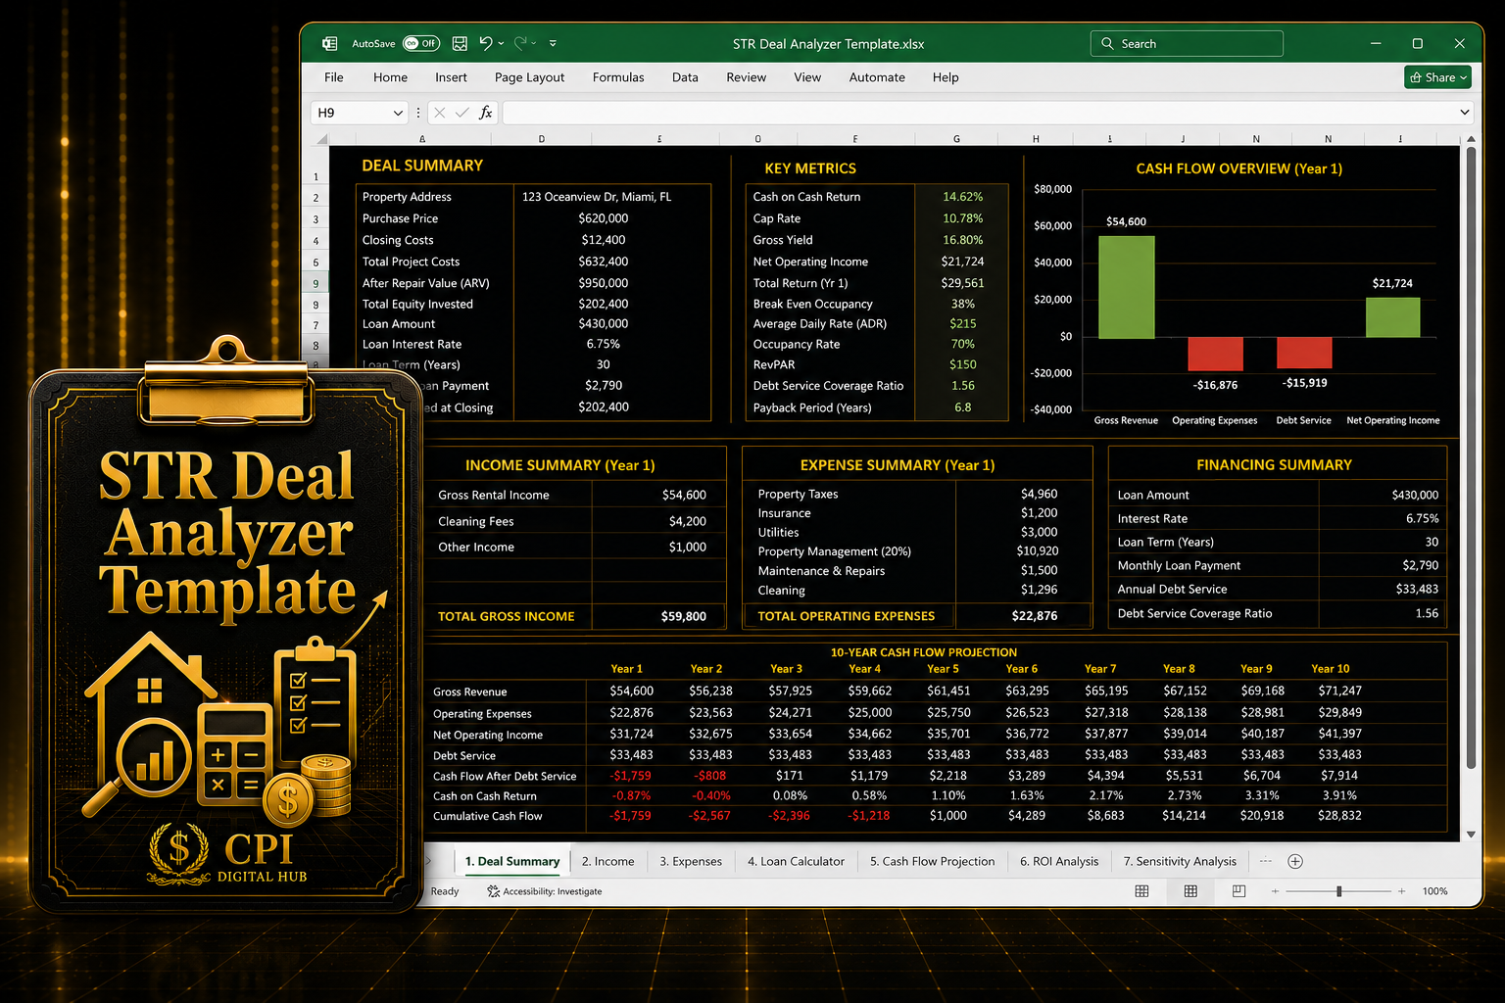Screen dimensions: 1505x1003
Task: Select the Page Layout tab
Action: tap(529, 77)
